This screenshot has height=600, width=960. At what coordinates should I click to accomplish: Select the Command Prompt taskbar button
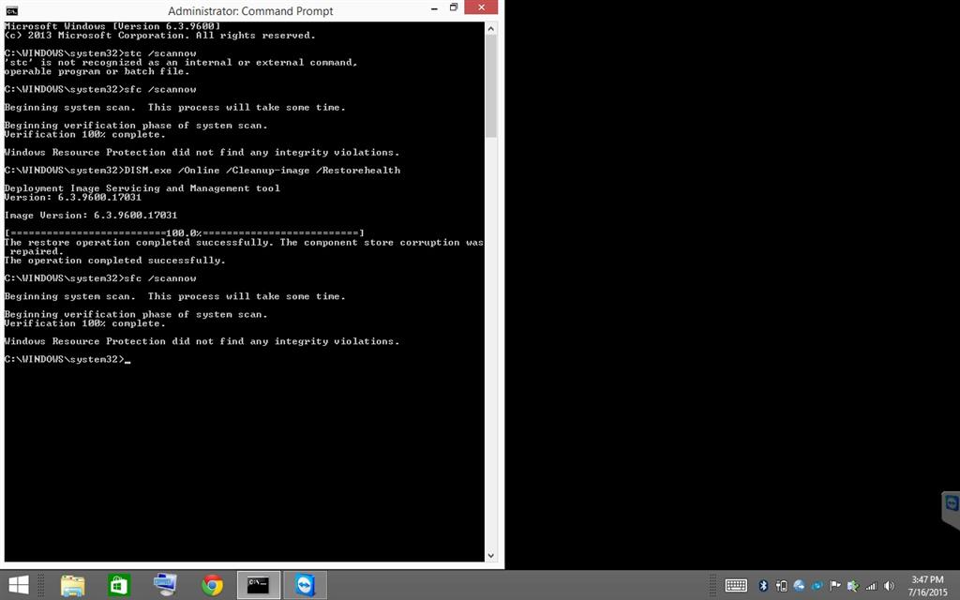pyautogui.click(x=259, y=585)
